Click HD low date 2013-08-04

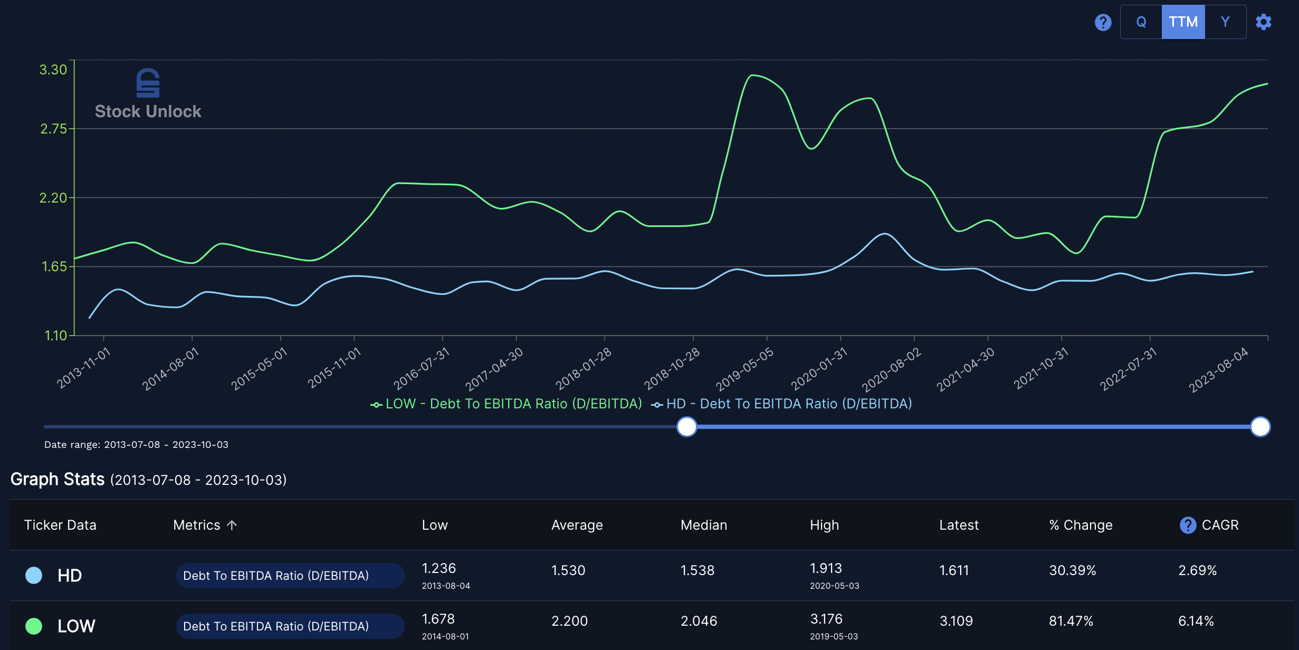click(446, 586)
